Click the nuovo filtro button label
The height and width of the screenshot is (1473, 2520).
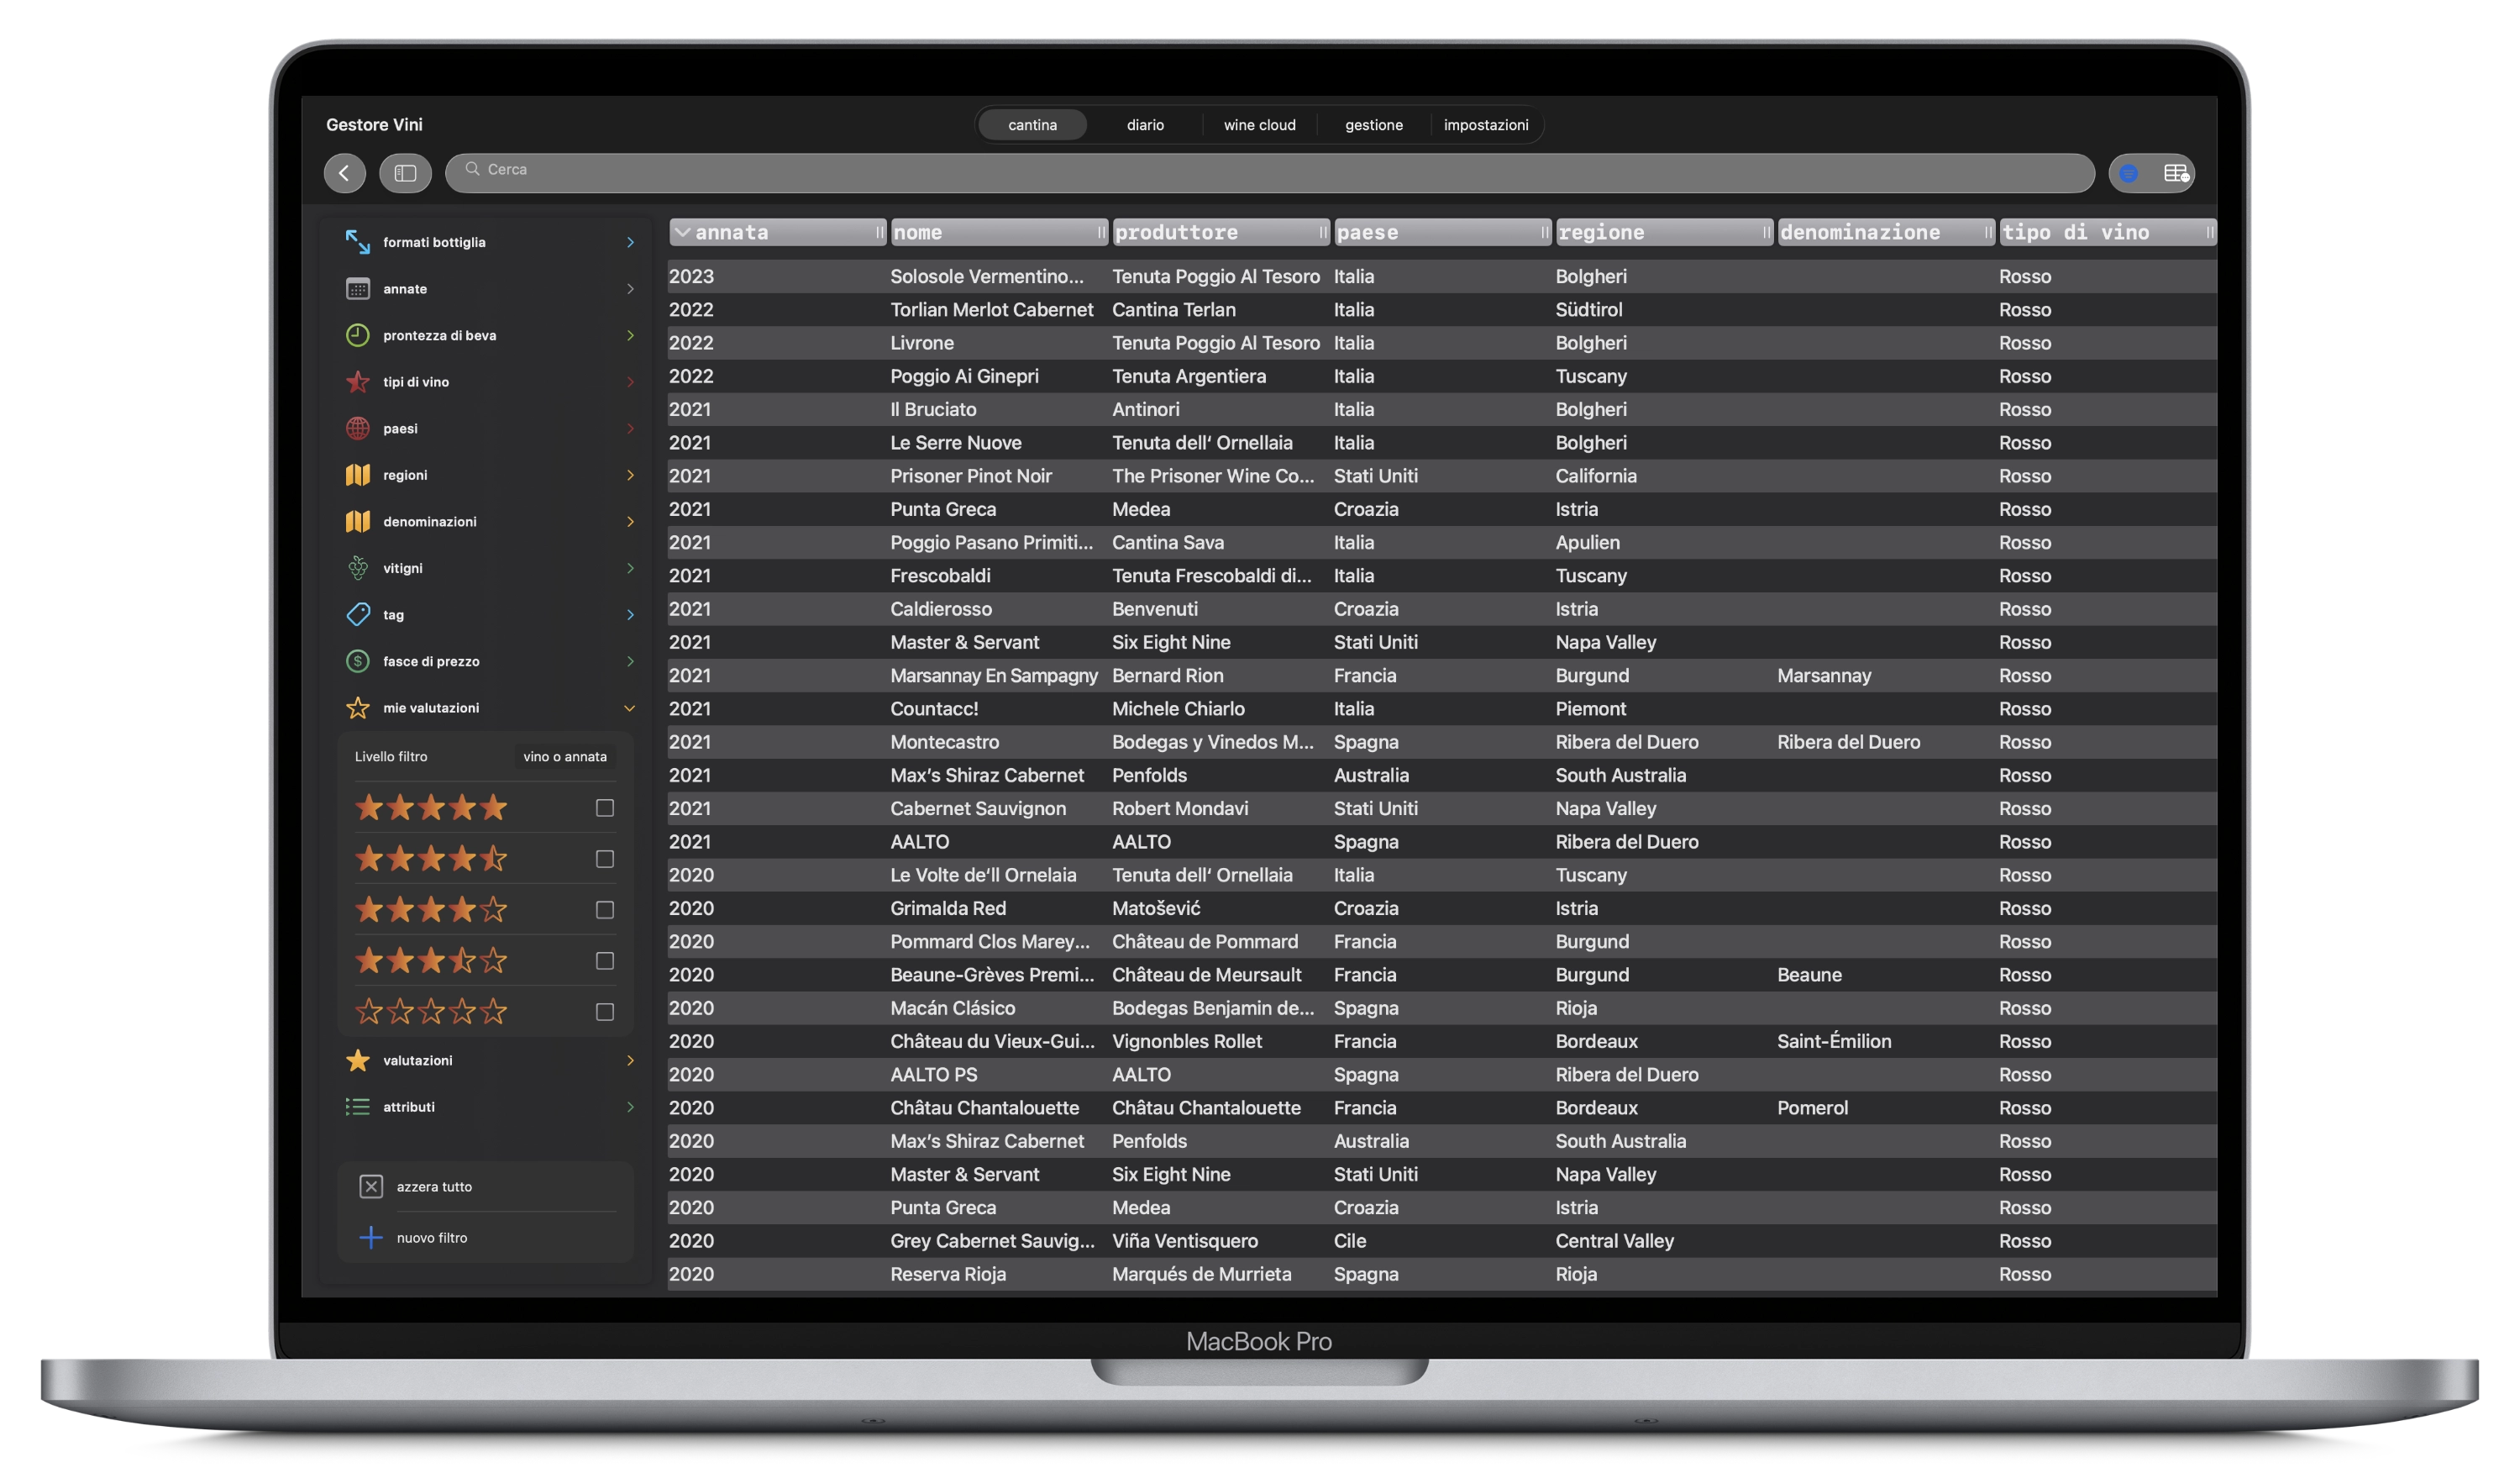tap(432, 1238)
